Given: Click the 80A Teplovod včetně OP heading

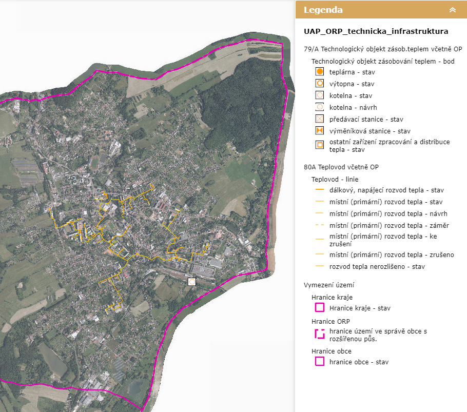Looking at the screenshot, I should (341, 167).
